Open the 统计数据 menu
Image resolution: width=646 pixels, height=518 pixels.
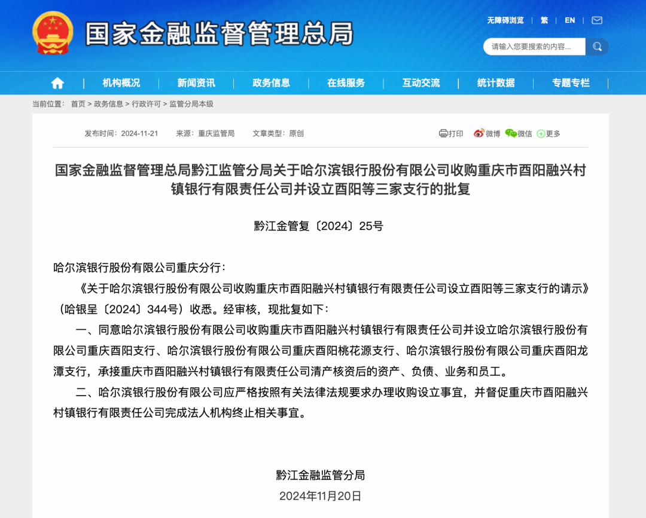(496, 83)
